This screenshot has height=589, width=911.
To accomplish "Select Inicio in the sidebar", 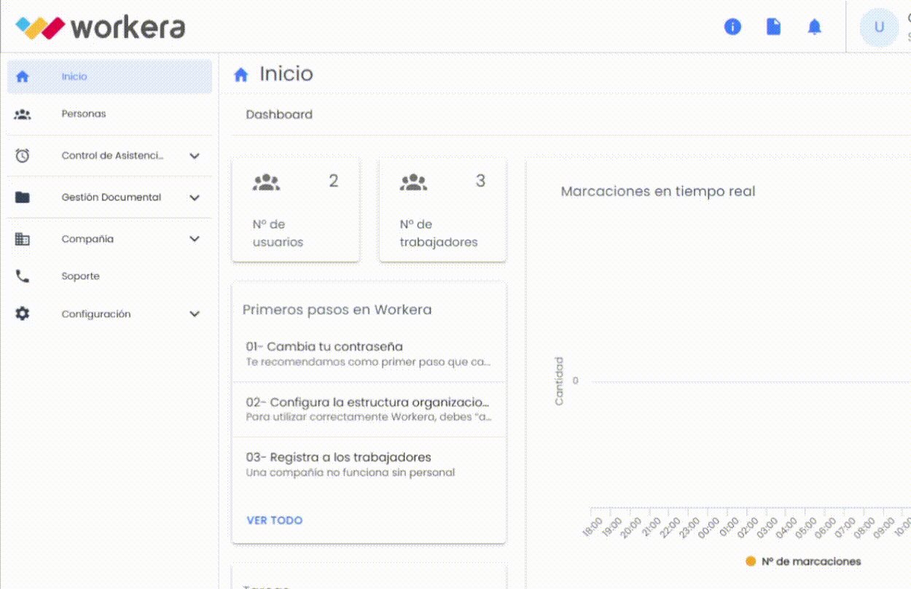I will pos(109,77).
